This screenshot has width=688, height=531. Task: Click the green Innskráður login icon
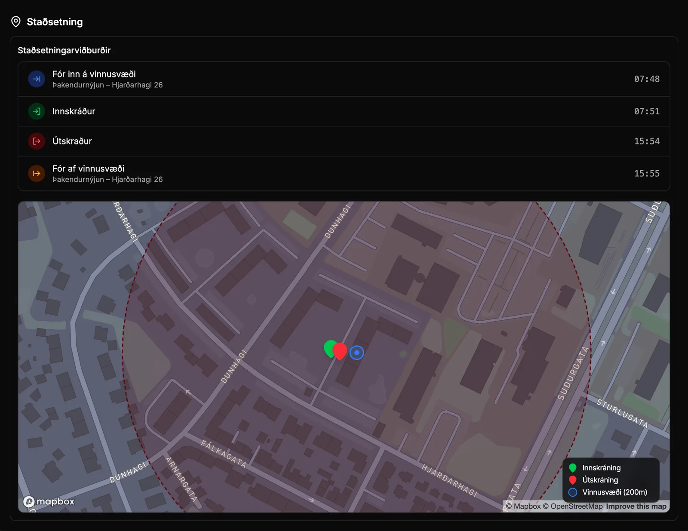tap(37, 111)
